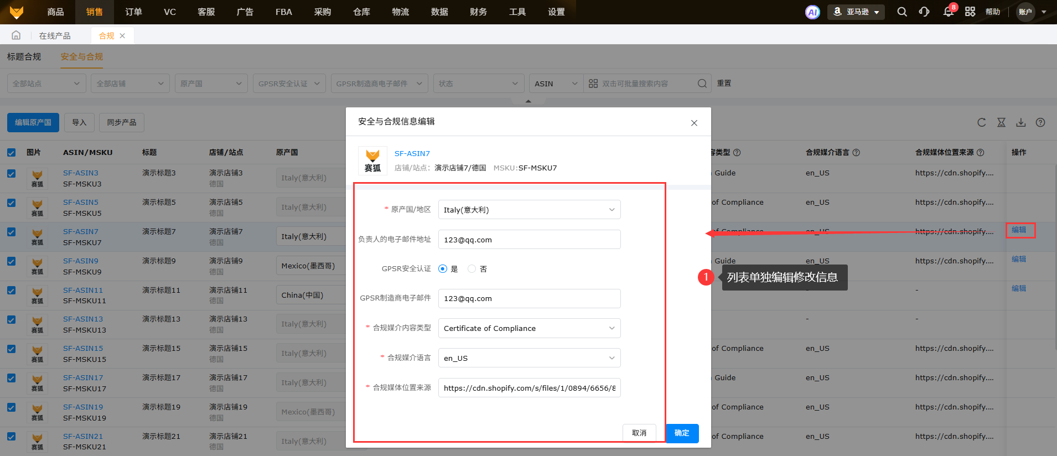Expand the 原产国 filter dropdown
The width and height of the screenshot is (1057, 456).
click(211, 84)
